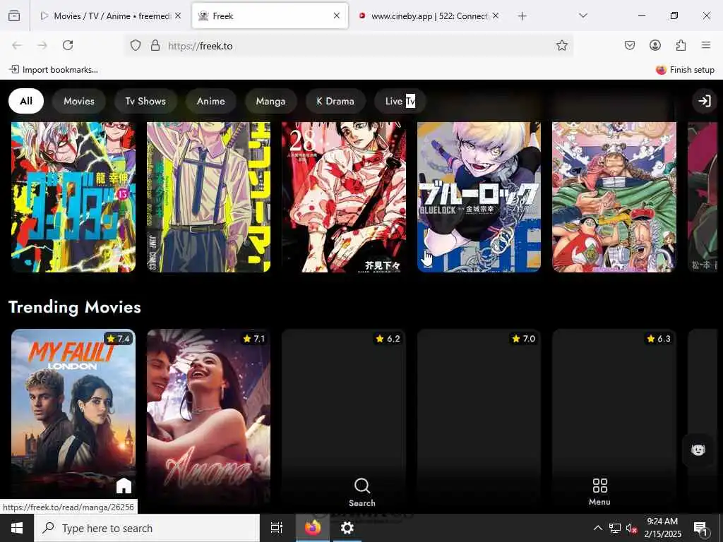The image size is (723, 542).
Task: Filter by Manga category
Action: point(270,101)
